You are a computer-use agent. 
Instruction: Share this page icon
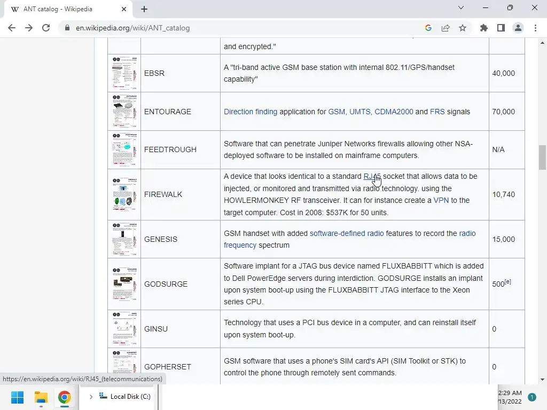tap(446, 28)
